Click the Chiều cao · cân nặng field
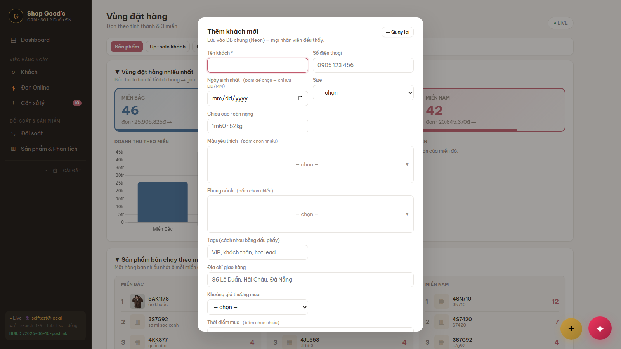 click(x=258, y=126)
